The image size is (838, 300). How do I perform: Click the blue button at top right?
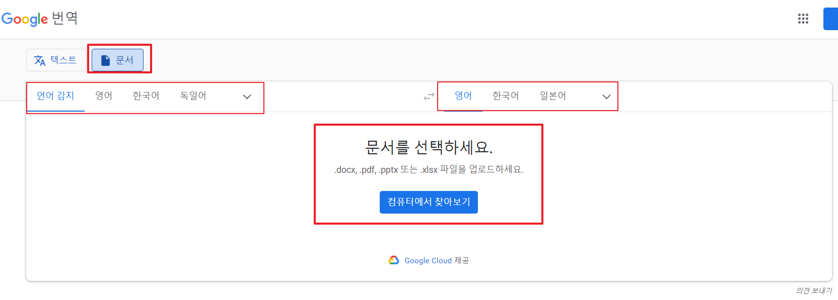[x=831, y=19]
